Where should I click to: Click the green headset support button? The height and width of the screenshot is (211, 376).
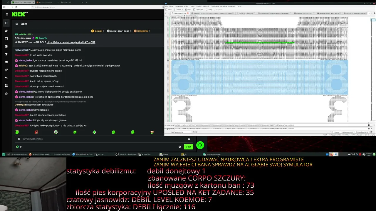pyautogui.click(x=200, y=145)
